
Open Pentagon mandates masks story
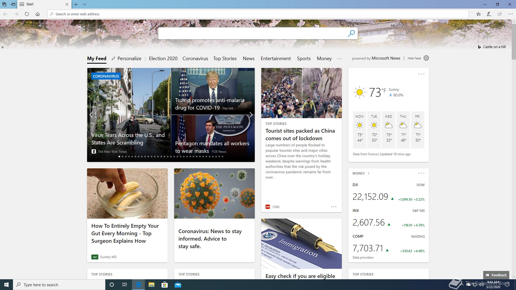pyautogui.click(x=212, y=147)
